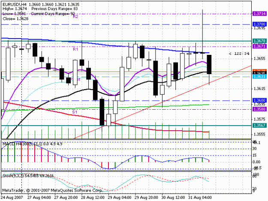This screenshot has width=268, height=201.
Task: Click the 'High= 1.3674' text
Action: pyautogui.click(x=14, y=9)
